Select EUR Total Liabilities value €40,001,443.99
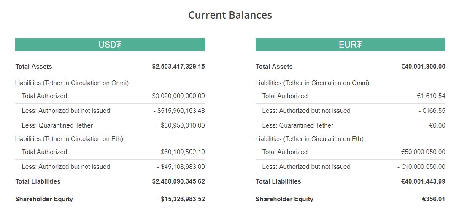 [423, 181]
